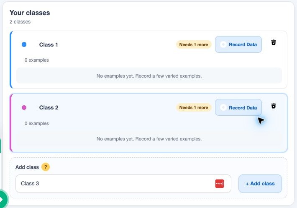Click the Add class section label
Viewport: 297px width, 208px height.
pos(27,167)
